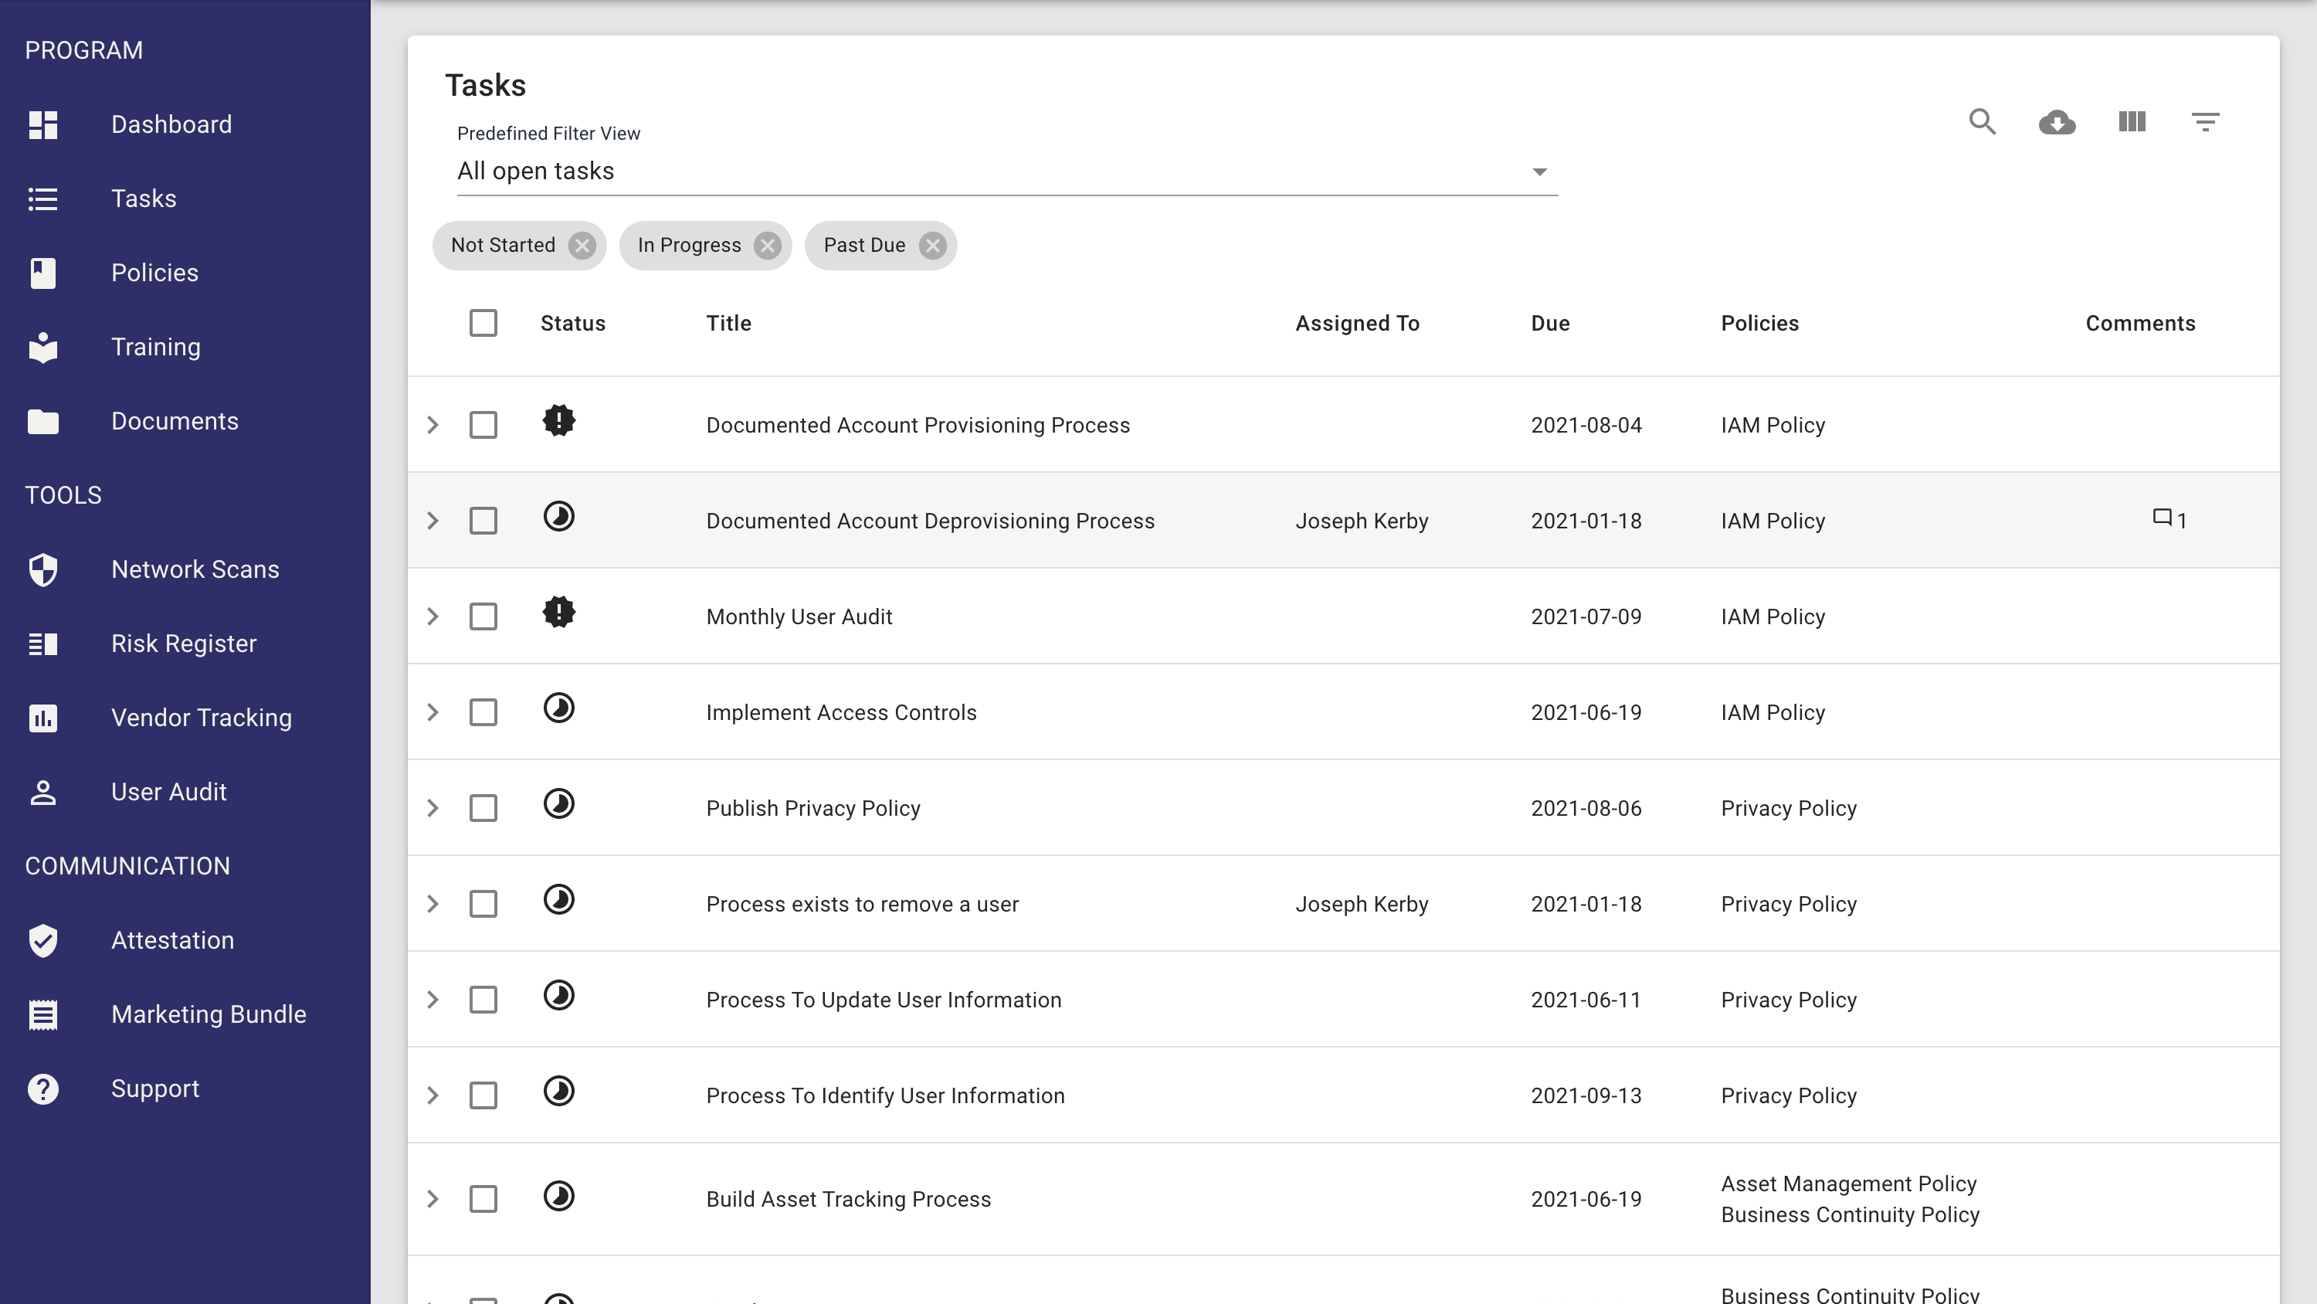Check the Build Asset Tracking Process row
This screenshot has height=1304, width=2317.
pos(483,1199)
